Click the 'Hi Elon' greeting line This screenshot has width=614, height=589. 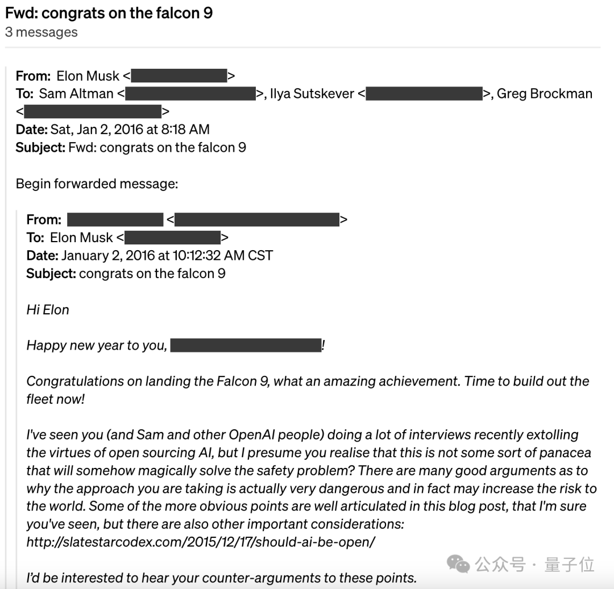47,310
